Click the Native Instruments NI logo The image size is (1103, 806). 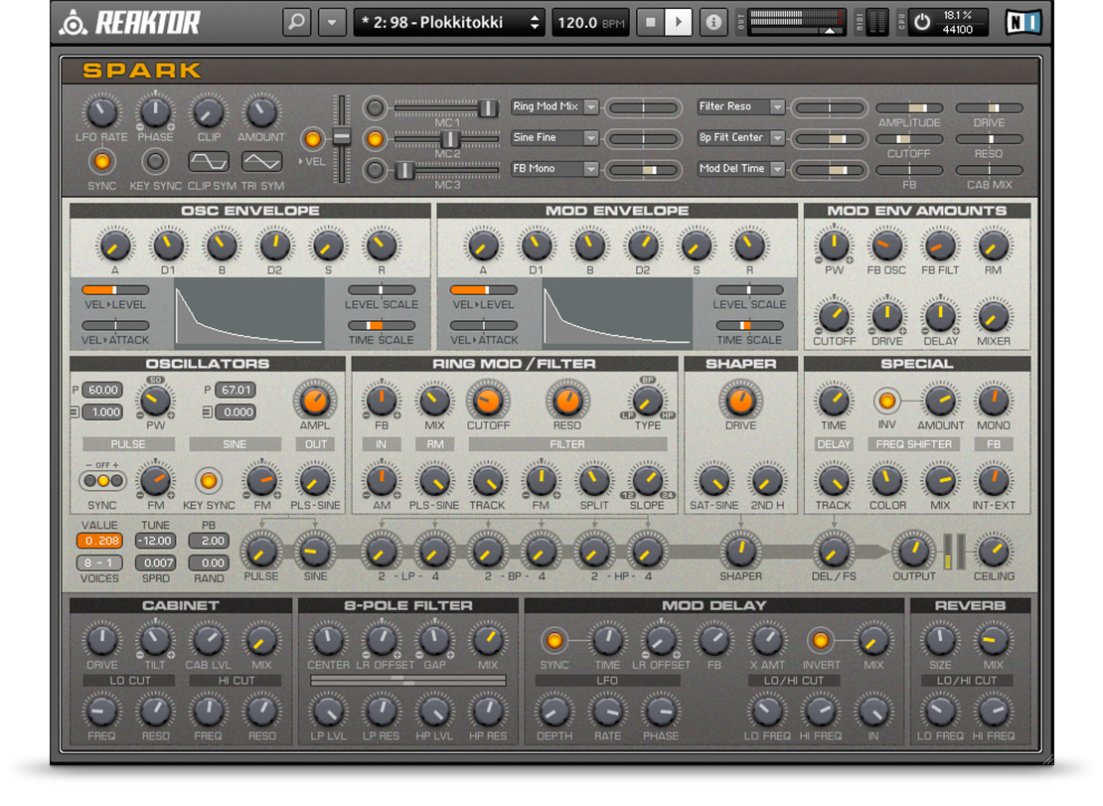point(1023,23)
